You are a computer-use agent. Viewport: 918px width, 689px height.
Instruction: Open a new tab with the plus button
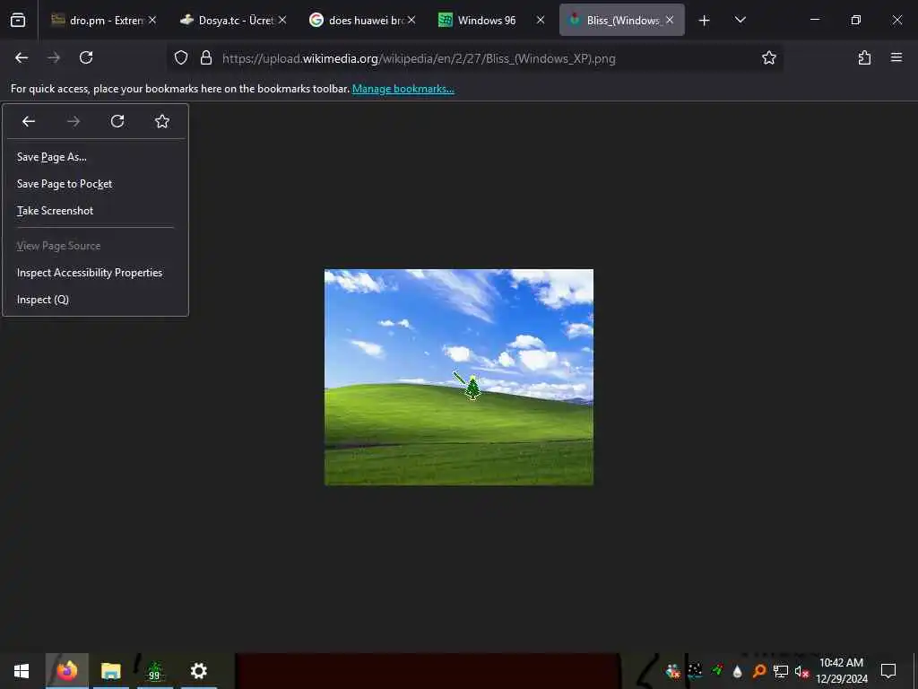click(x=705, y=21)
